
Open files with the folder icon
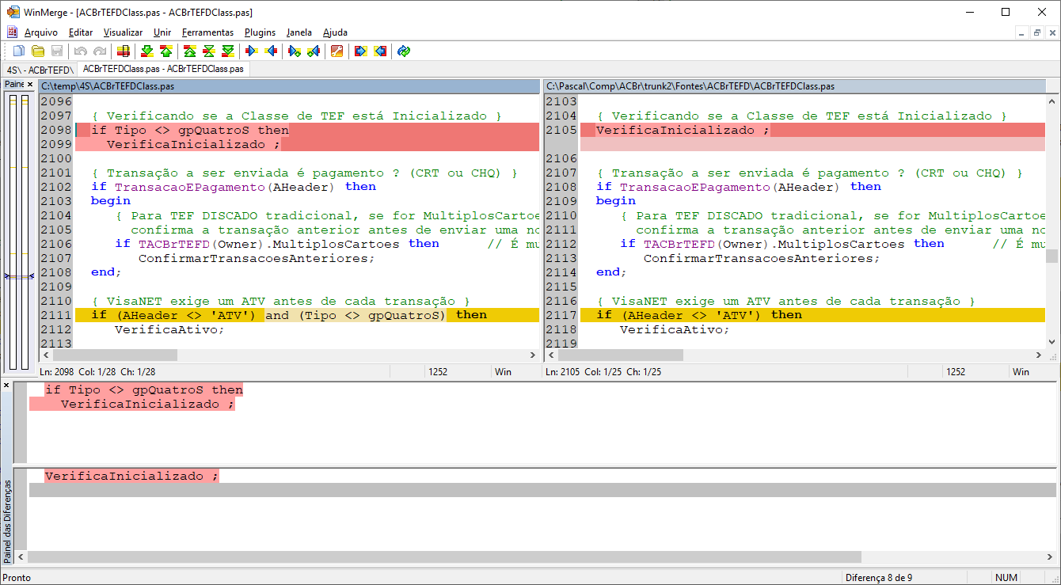point(38,51)
